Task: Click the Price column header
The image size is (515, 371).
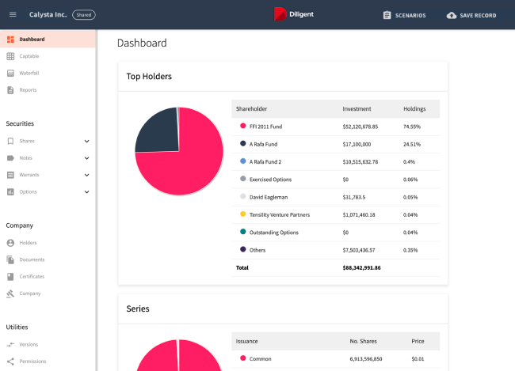Action: click(x=418, y=342)
